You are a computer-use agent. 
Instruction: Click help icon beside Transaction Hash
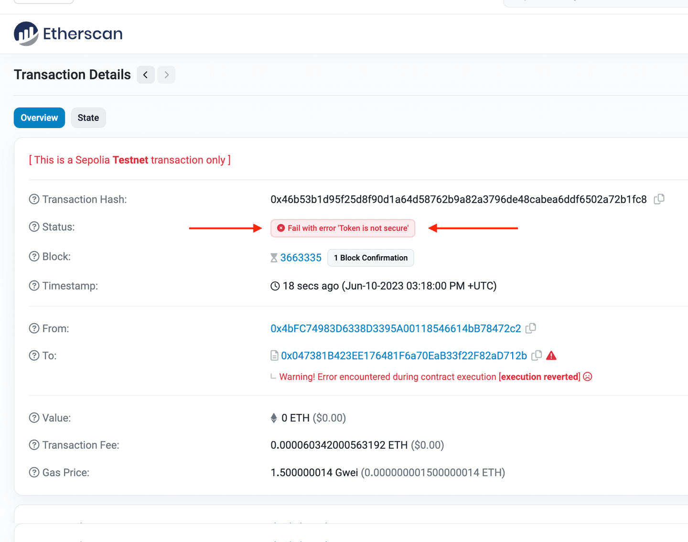34,199
